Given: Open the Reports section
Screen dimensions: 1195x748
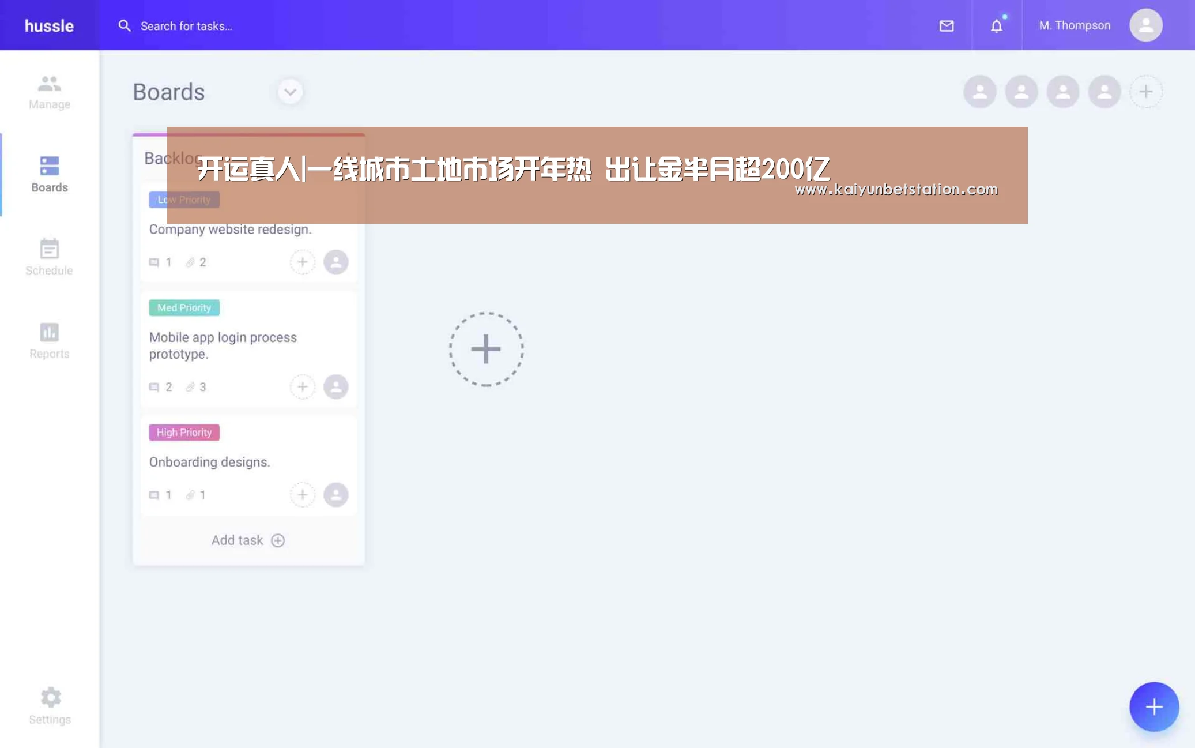Looking at the screenshot, I should [50, 341].
